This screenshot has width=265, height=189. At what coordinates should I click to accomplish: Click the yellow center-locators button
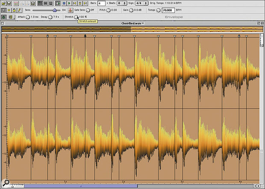pyautogui.click(x=80, y=3)
